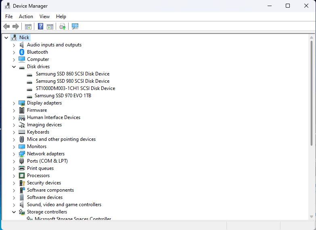Screen dimensions: 316x230
Task: Click the Human Interface Devices icon
Action: (x=22, y=117)
